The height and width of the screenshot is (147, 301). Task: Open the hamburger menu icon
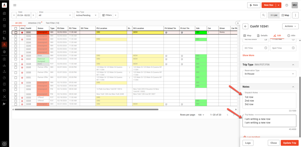tap(15, 5)
